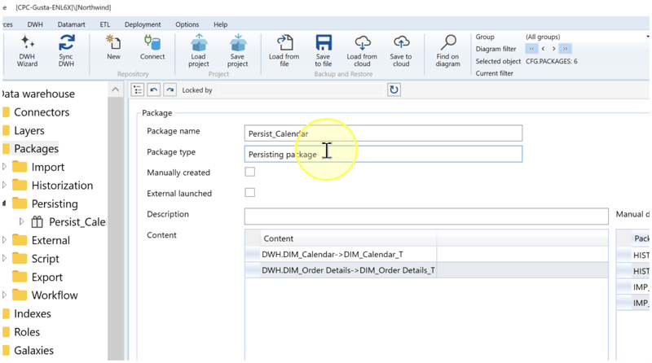Image resolution: width=652 pixels, height=363 pixels.
Task: Redo the last change
Action: point(170,90)
